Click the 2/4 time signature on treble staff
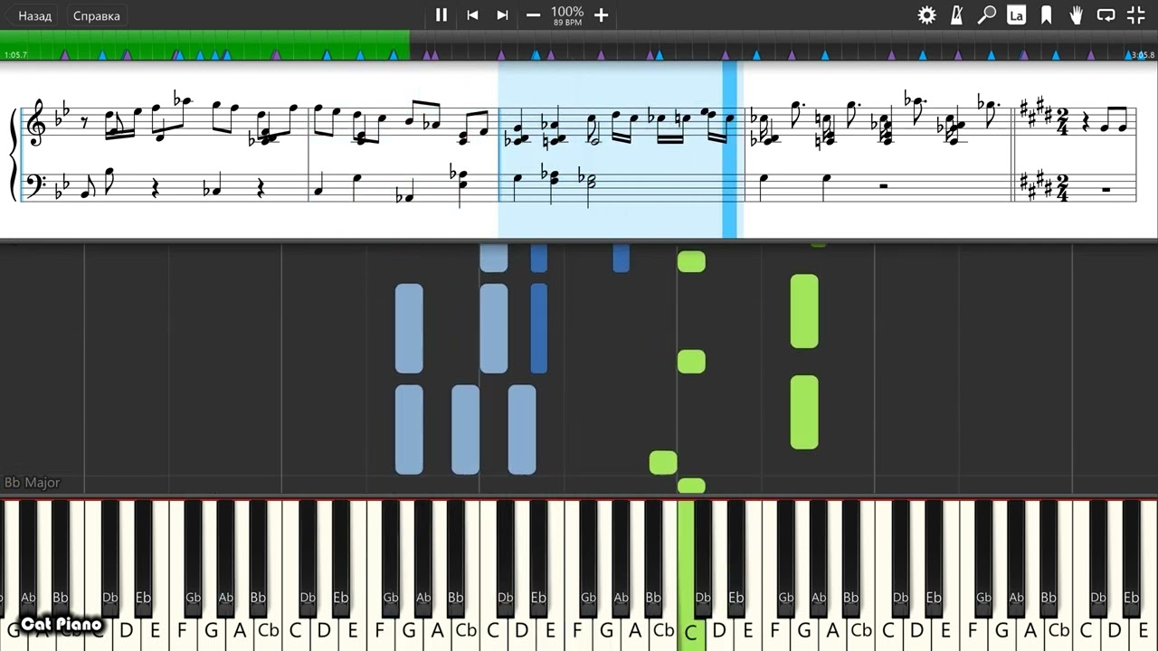The height and width of the screenshot is (651, 1158). pyautogui.click(x=1062, y=120)
